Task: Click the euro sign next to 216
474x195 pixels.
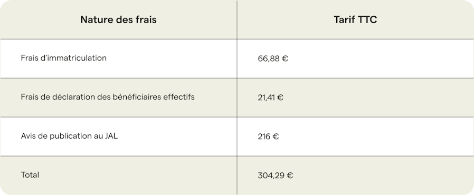Action: (276, 136)
